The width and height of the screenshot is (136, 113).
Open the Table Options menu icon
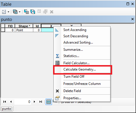pos(4,12)
